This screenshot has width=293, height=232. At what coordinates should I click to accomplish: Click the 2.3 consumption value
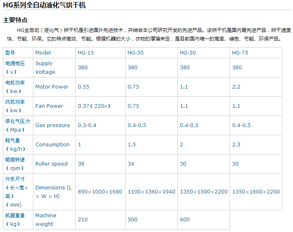click(236, 145)
